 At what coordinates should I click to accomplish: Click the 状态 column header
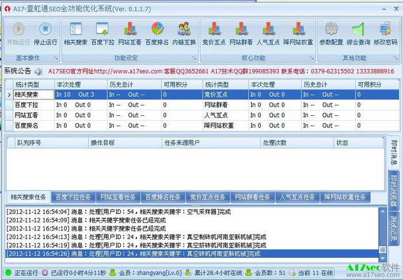359,143
